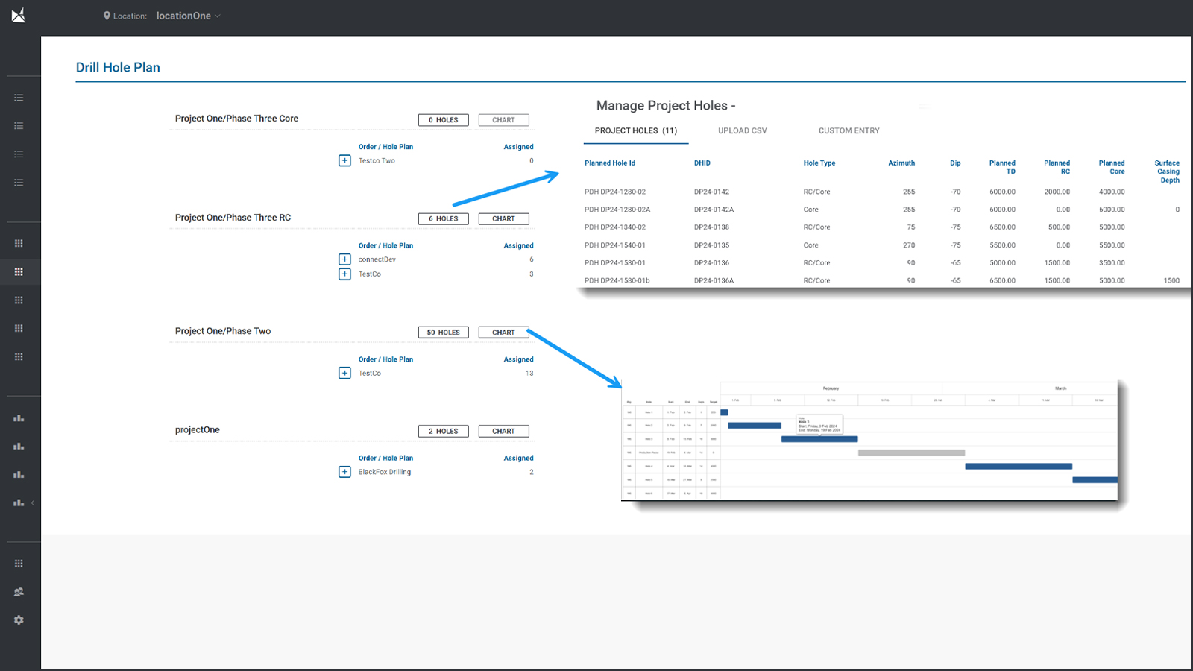Click the gray Production Pause bar in Gantt chart
Screen dimensions: 1193x671
point(911,453)
